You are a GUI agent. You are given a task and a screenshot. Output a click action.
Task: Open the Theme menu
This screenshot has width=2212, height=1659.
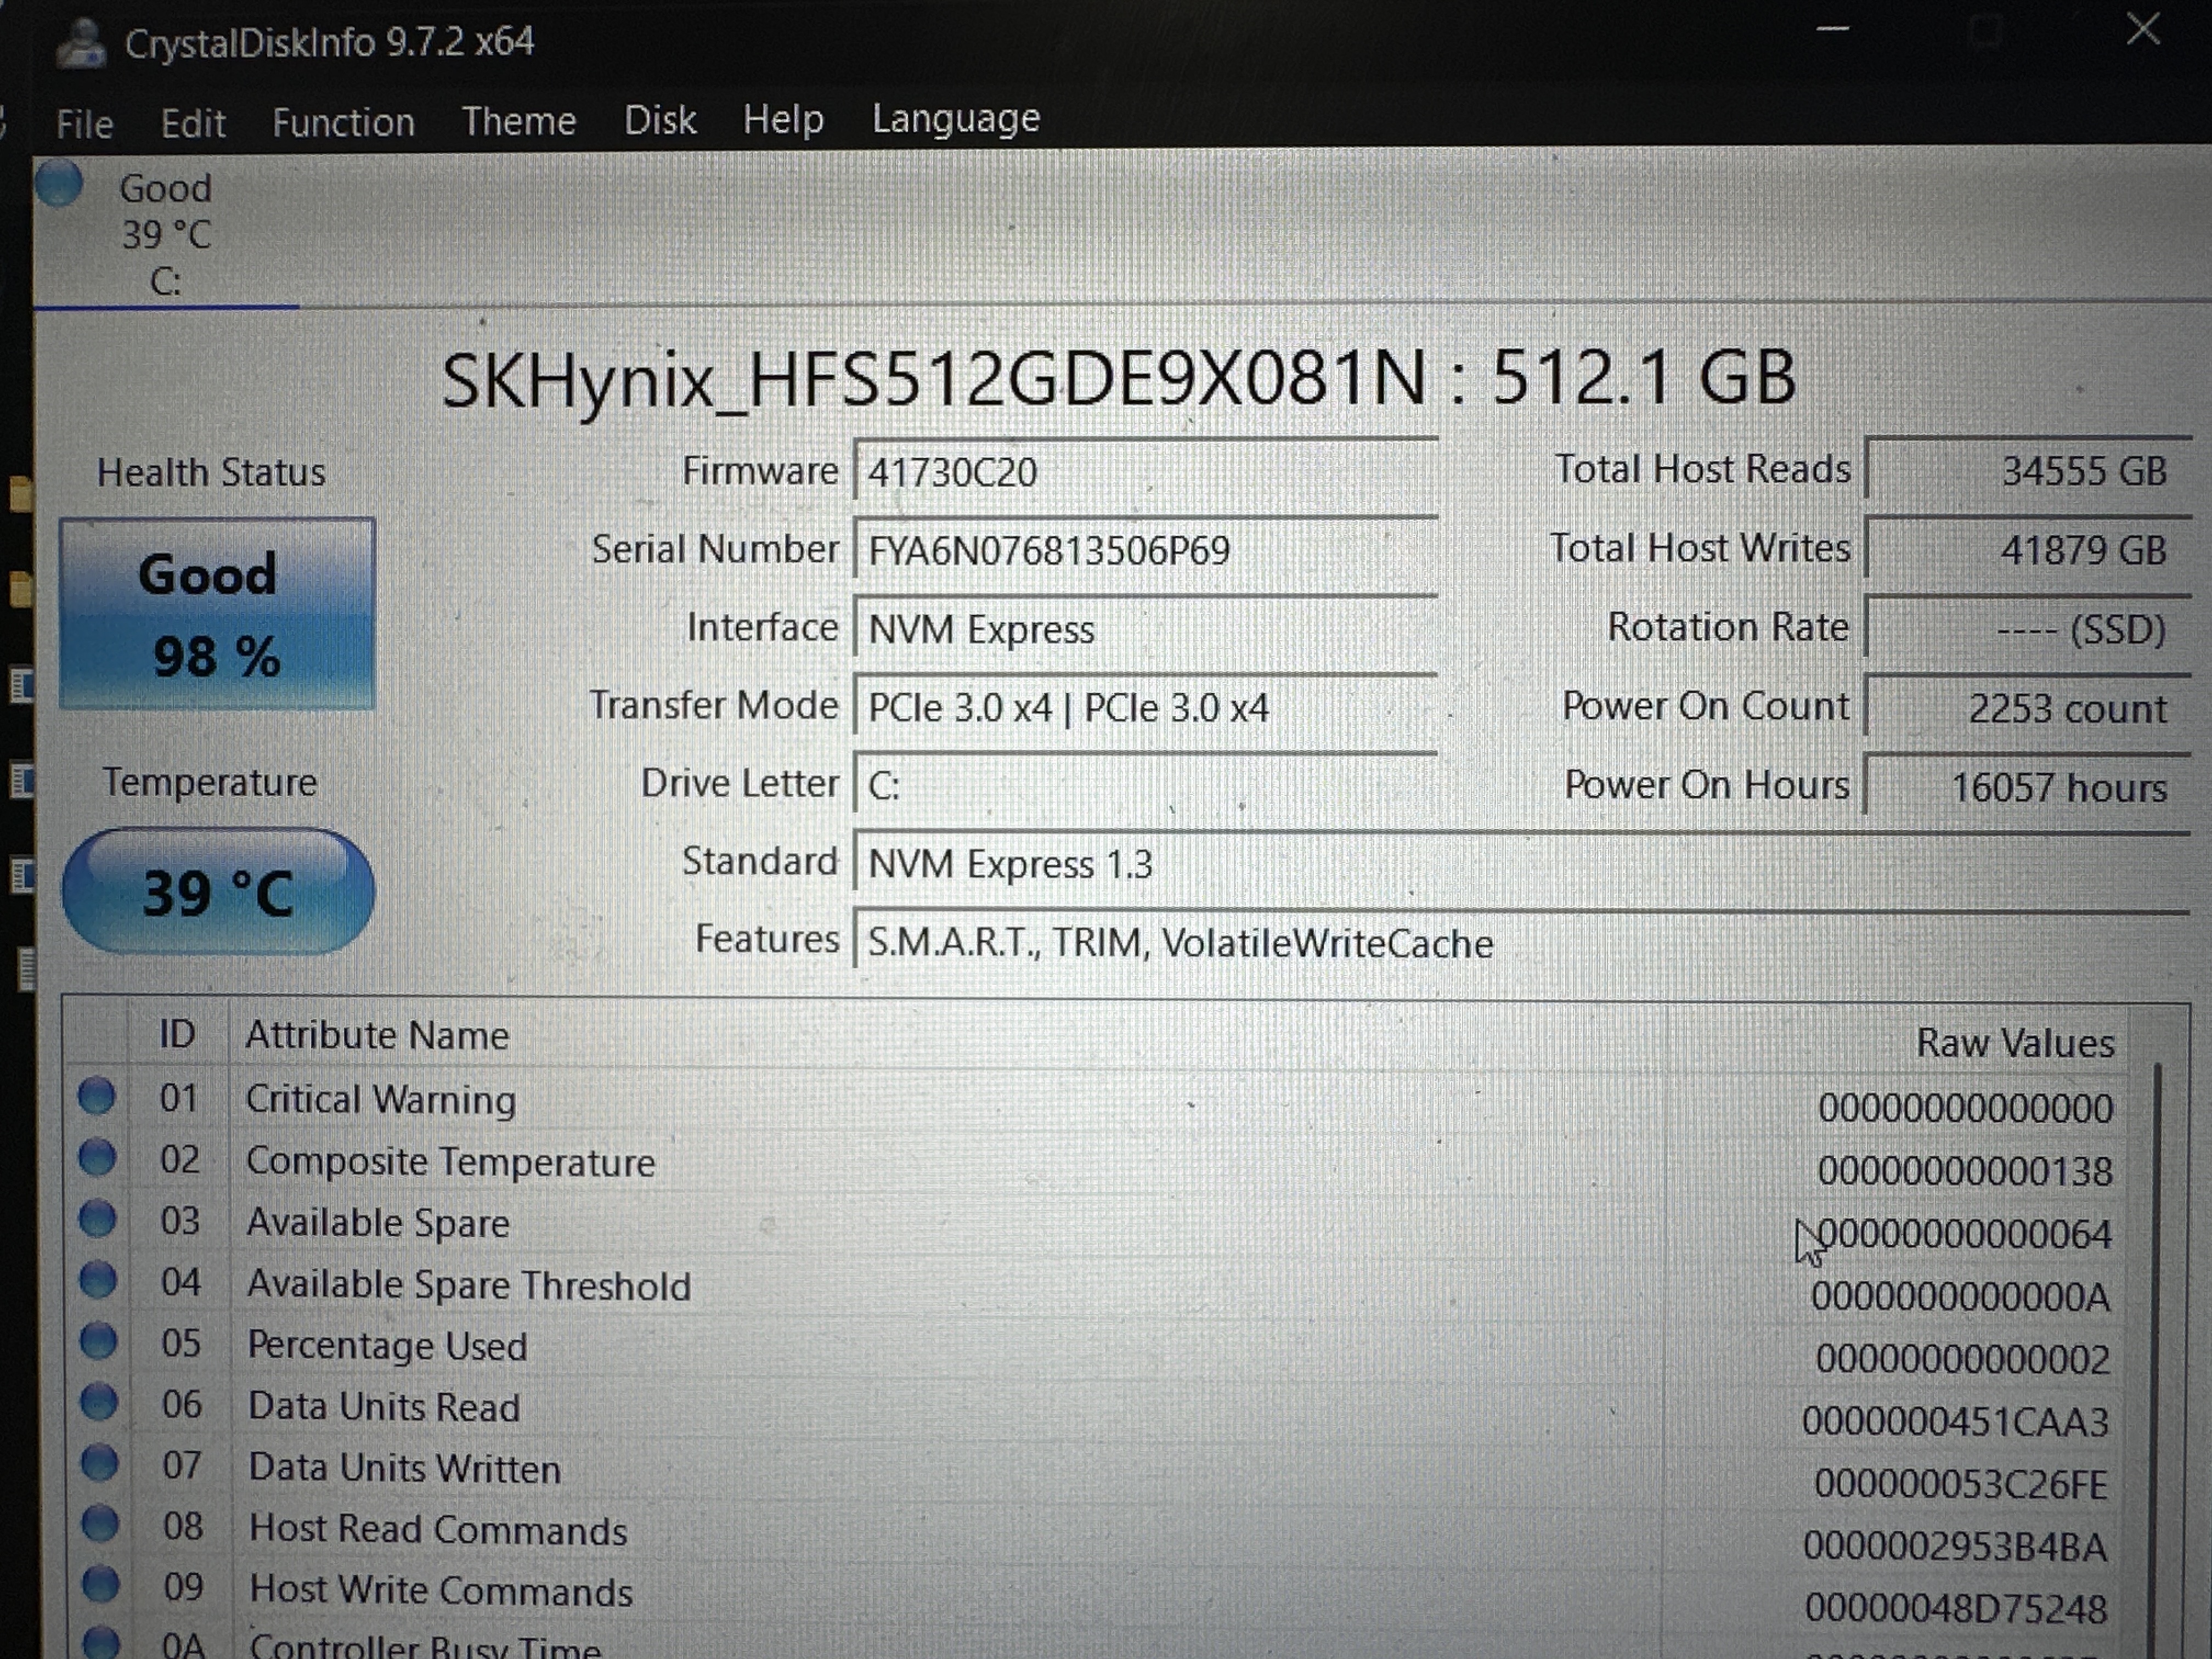click(518, 121)
